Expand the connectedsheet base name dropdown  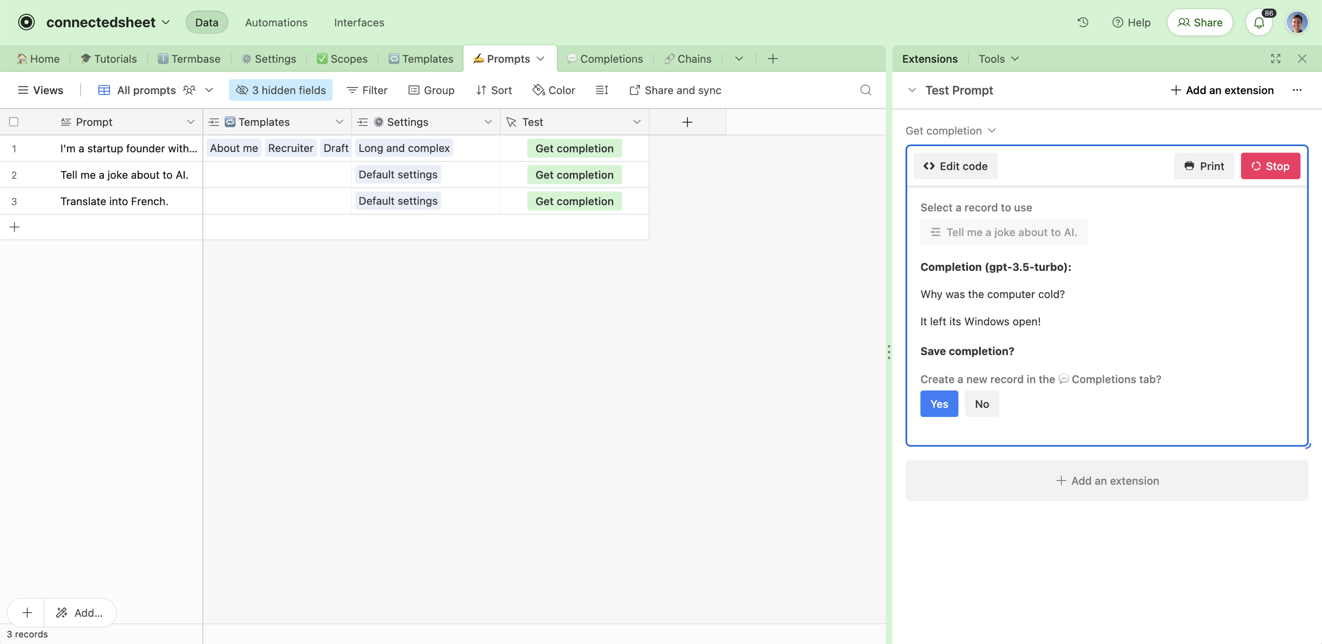(x=165, y=22)
